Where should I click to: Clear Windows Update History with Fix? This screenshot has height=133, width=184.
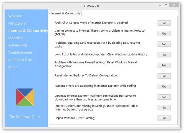click(164, 55)
